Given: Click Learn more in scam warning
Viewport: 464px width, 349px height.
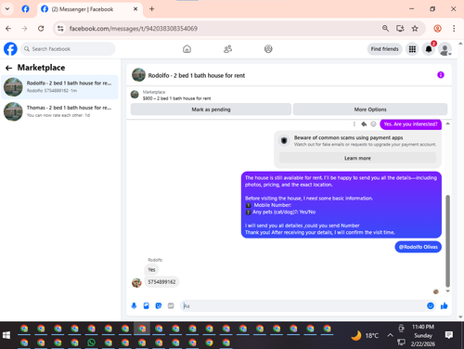Looking at the screenshot, I should click(357, 158).
